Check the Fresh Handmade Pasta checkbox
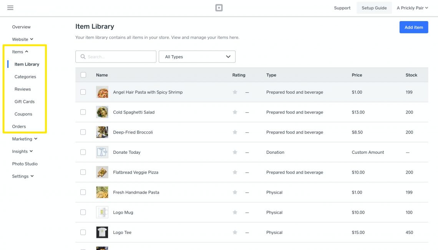The width and height of the screenshot is (438, 250). pos(83,192)
